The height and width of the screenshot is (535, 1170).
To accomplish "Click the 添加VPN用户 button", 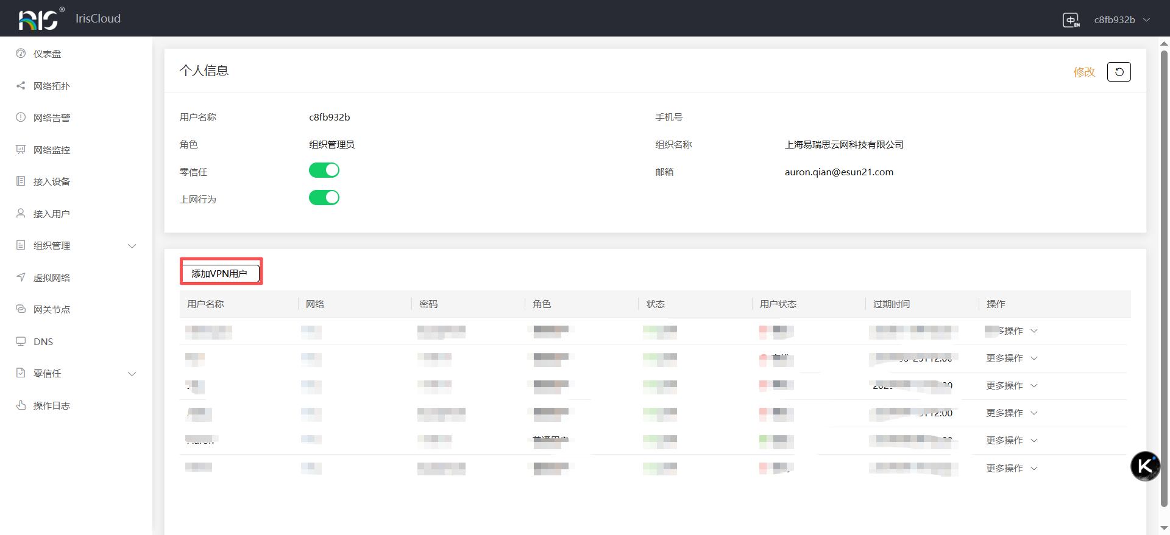I will click(x=220, y=273).
